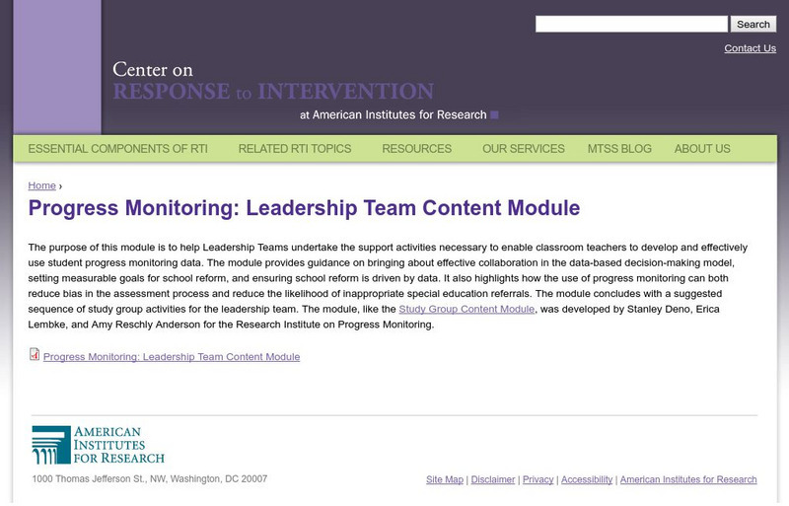This screenshot has width=789, height=506.
Task: Go to the Accessibility footer link
Action: [x=587, y=479]
